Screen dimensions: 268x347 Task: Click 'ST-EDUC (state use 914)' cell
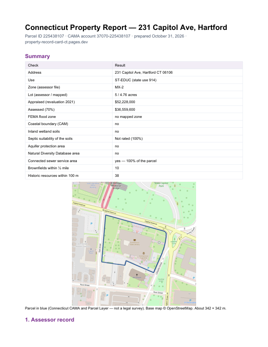click(136, 80)
